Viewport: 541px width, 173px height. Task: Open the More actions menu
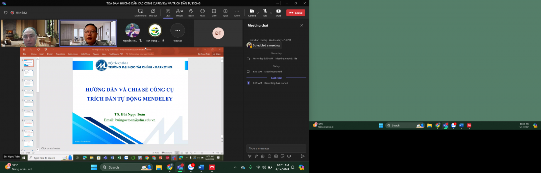click(x=237, y=13)
